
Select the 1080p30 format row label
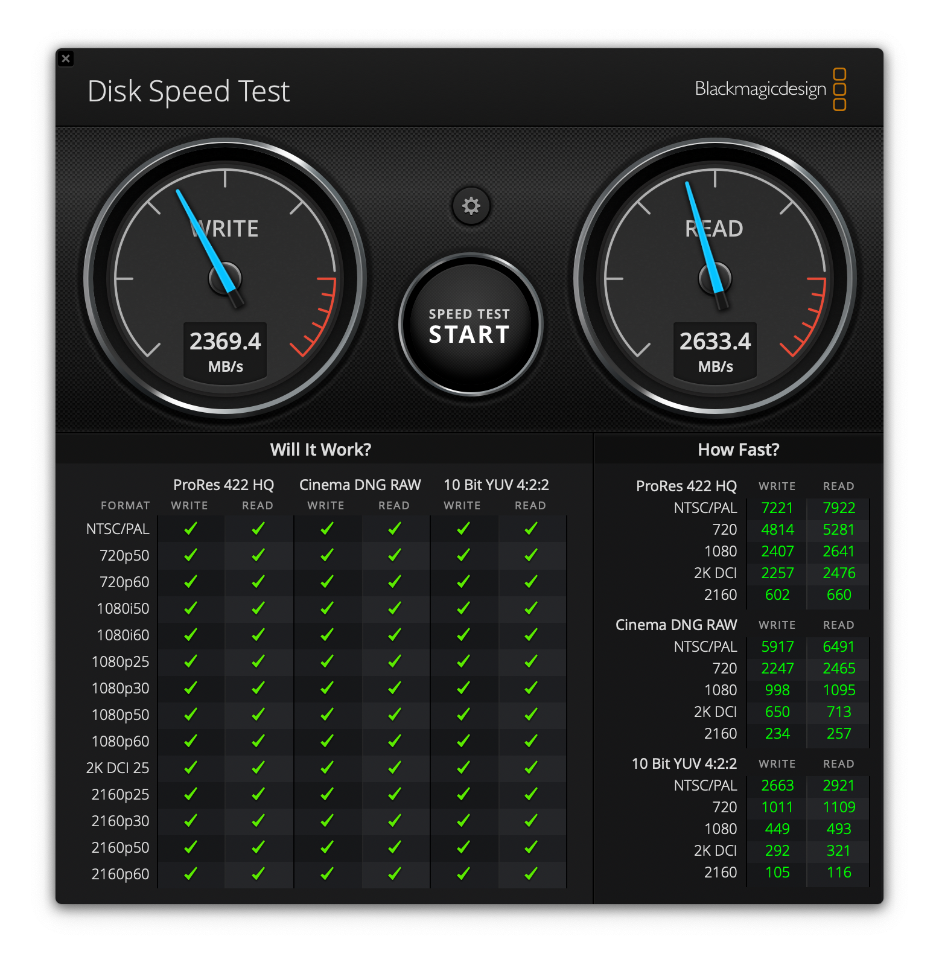coord(120,689)
